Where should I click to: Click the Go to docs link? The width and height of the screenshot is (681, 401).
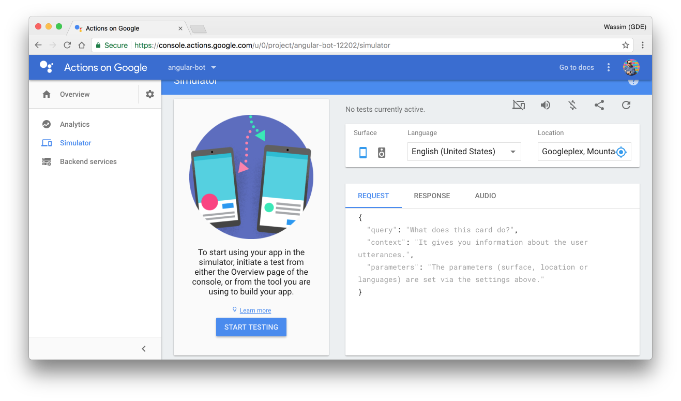[x=577, y=67]
